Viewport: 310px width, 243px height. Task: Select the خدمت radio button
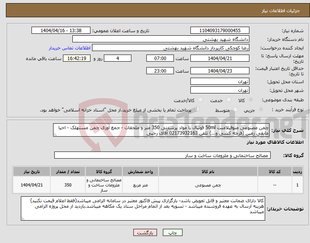[x=229, y=100]
